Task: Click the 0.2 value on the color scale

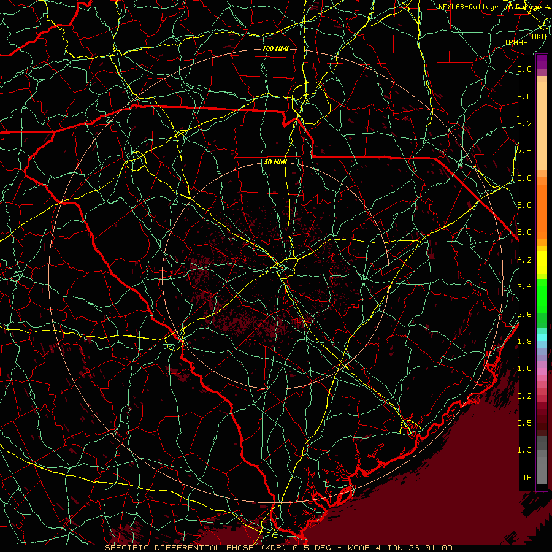Action: pyautogui.click(x=524, y=396)
